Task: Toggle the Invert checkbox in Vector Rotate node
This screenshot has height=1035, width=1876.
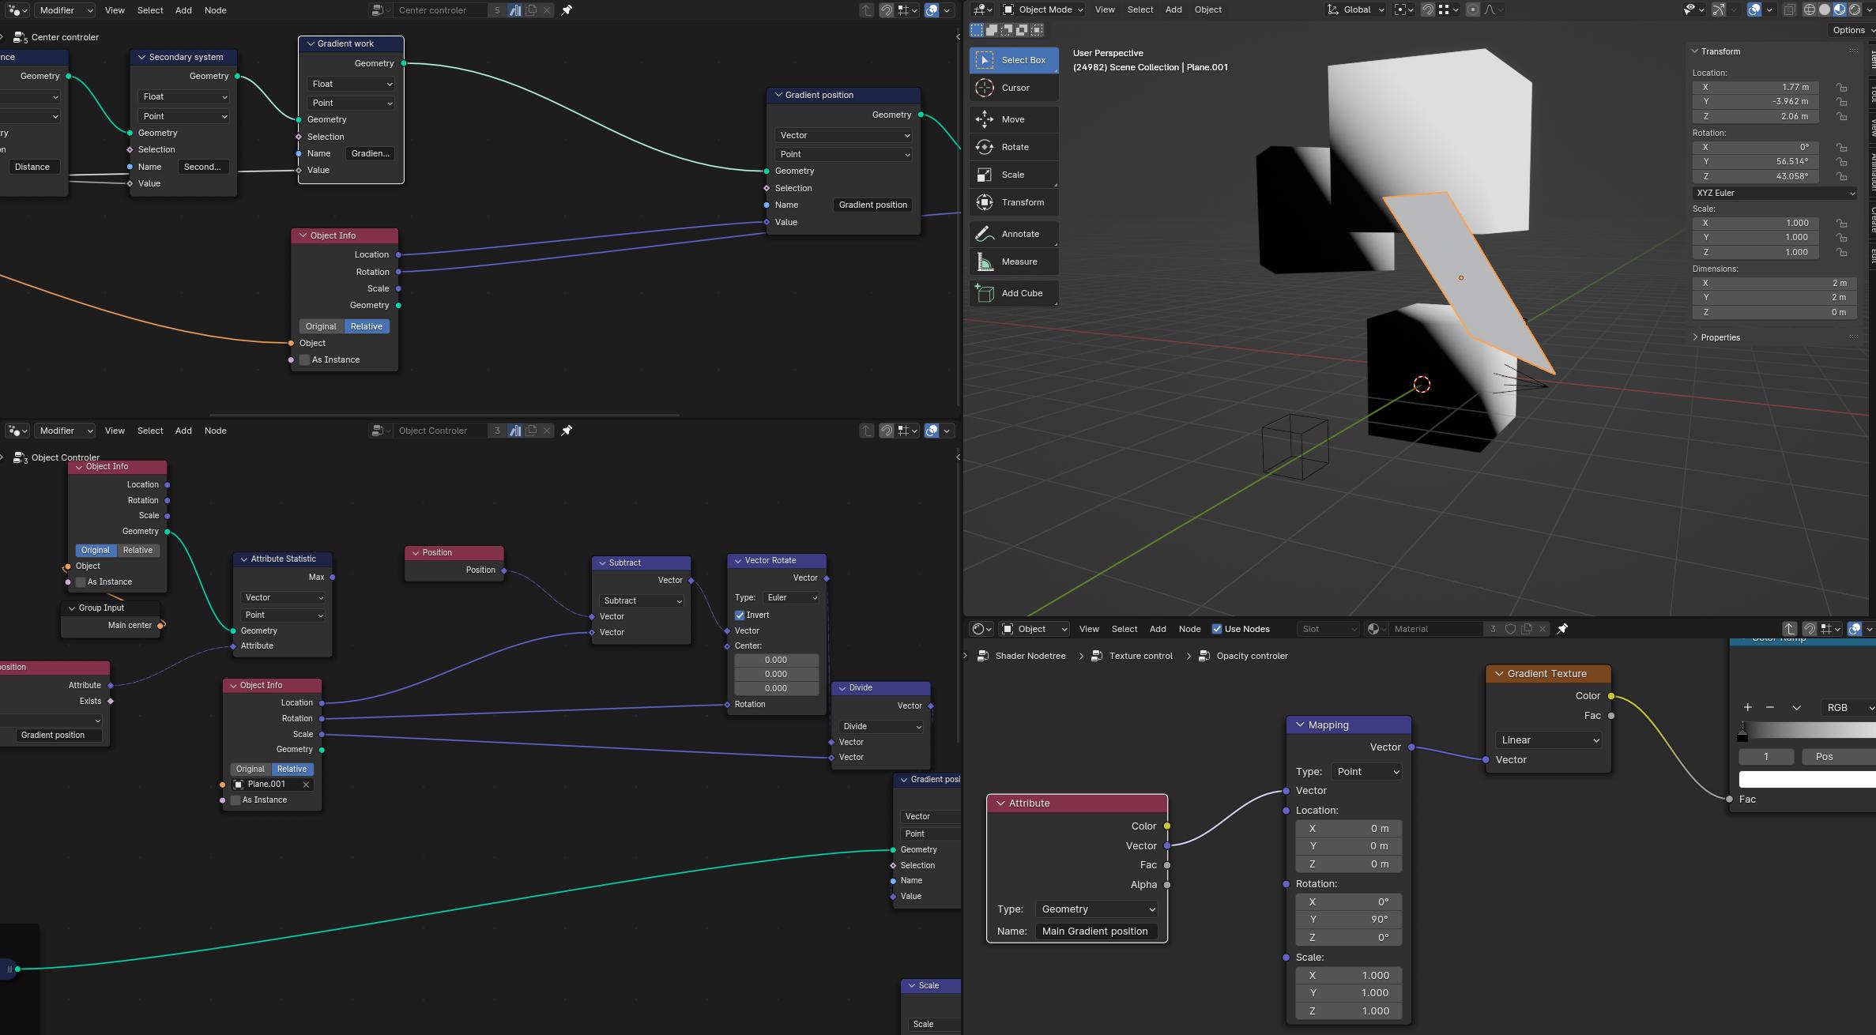Action: point(739,615)
